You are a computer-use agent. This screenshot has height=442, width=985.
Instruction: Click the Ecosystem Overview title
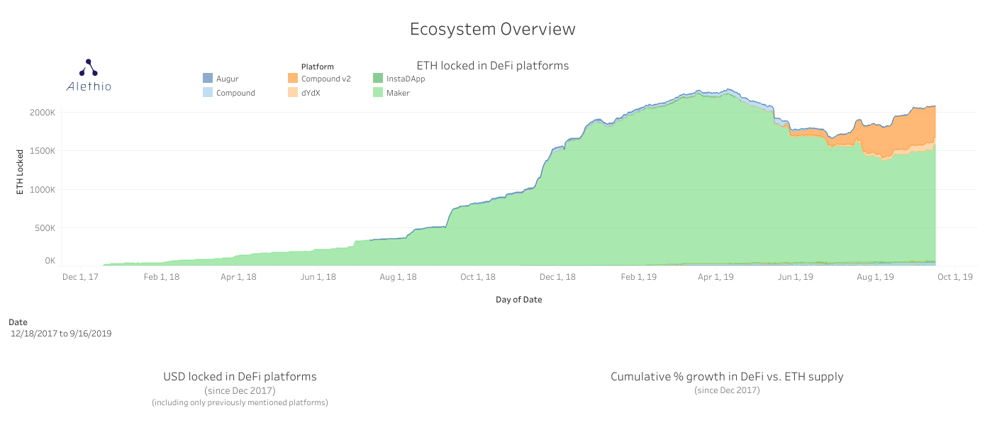click(492, 29)
